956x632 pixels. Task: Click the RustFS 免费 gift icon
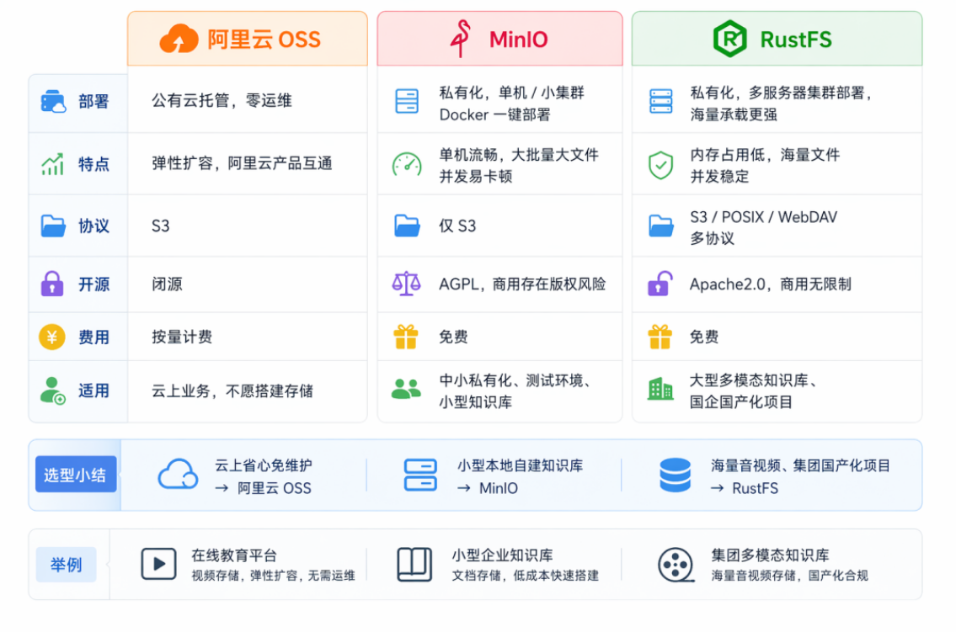[x=660, y=337]
